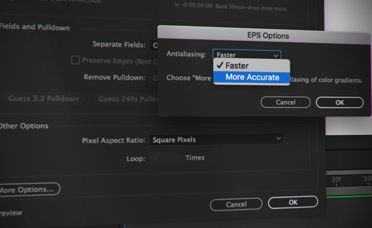Open the More Options... button

click(28, 189)
